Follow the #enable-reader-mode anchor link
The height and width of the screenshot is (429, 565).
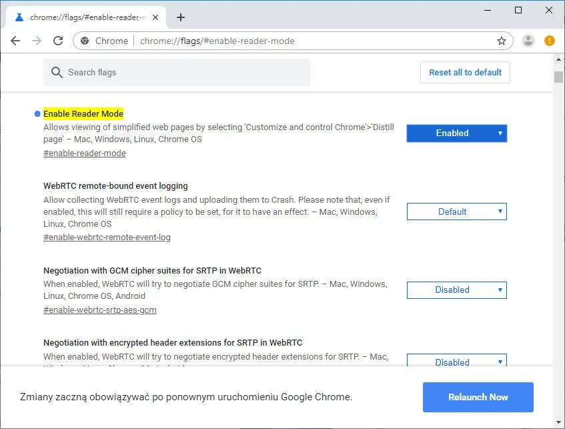(84, 153)
